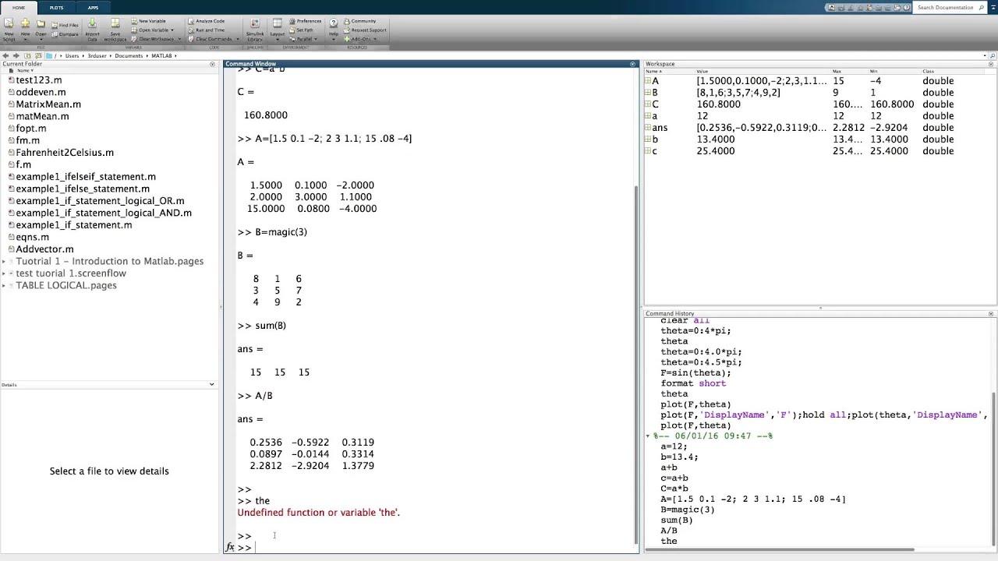Click Find Files in File section
Viewport: 998px width, 561px height.
[x=65, y=25]
